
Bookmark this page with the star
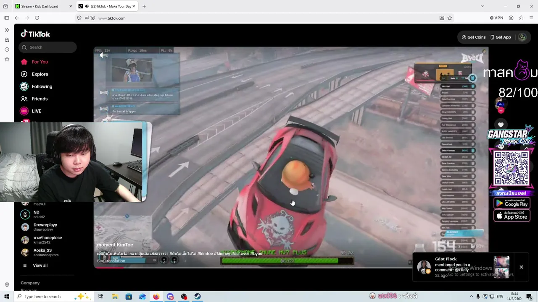pyautogui.click(x=450, y=18)
